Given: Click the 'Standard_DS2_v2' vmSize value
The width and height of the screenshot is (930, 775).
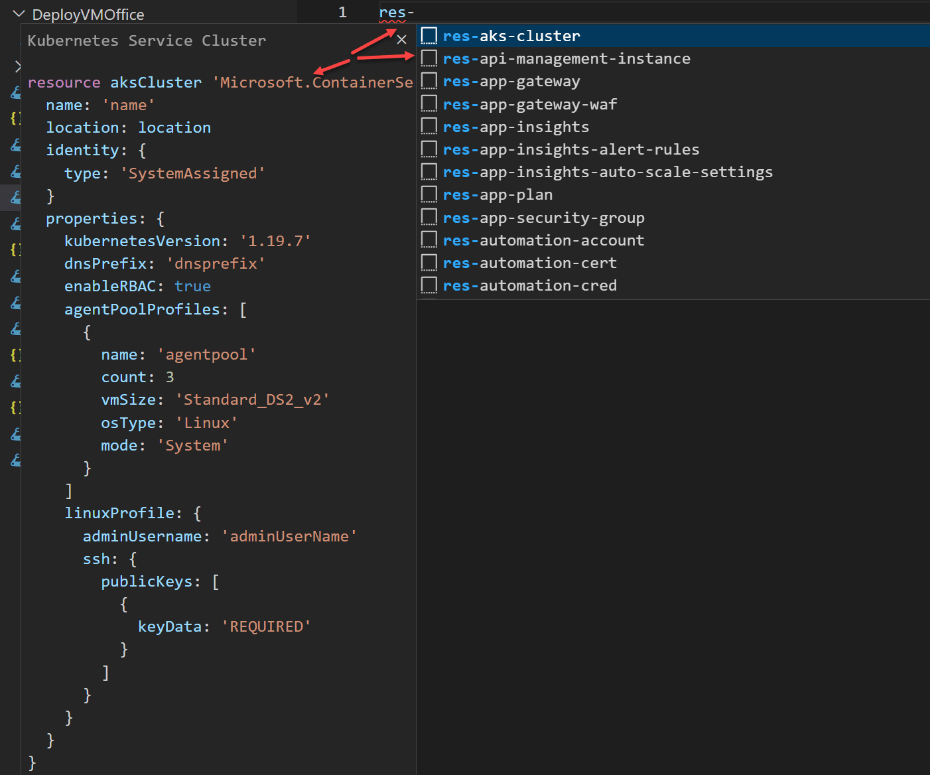Looking at the screenshot, I should [x=252, y=399].
